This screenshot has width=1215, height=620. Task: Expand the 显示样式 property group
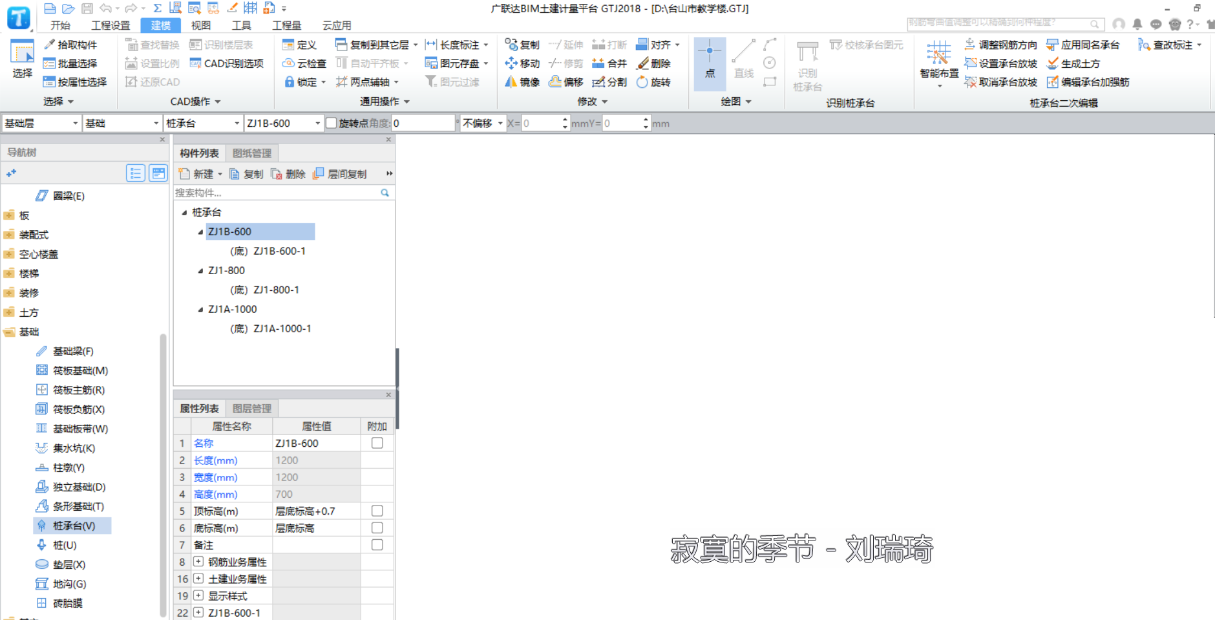coord(198,595)
